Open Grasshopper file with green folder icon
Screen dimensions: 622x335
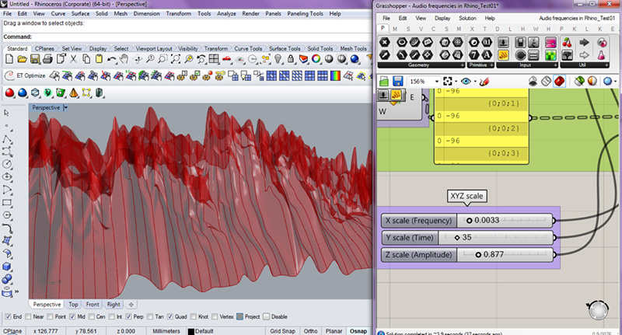384,82
